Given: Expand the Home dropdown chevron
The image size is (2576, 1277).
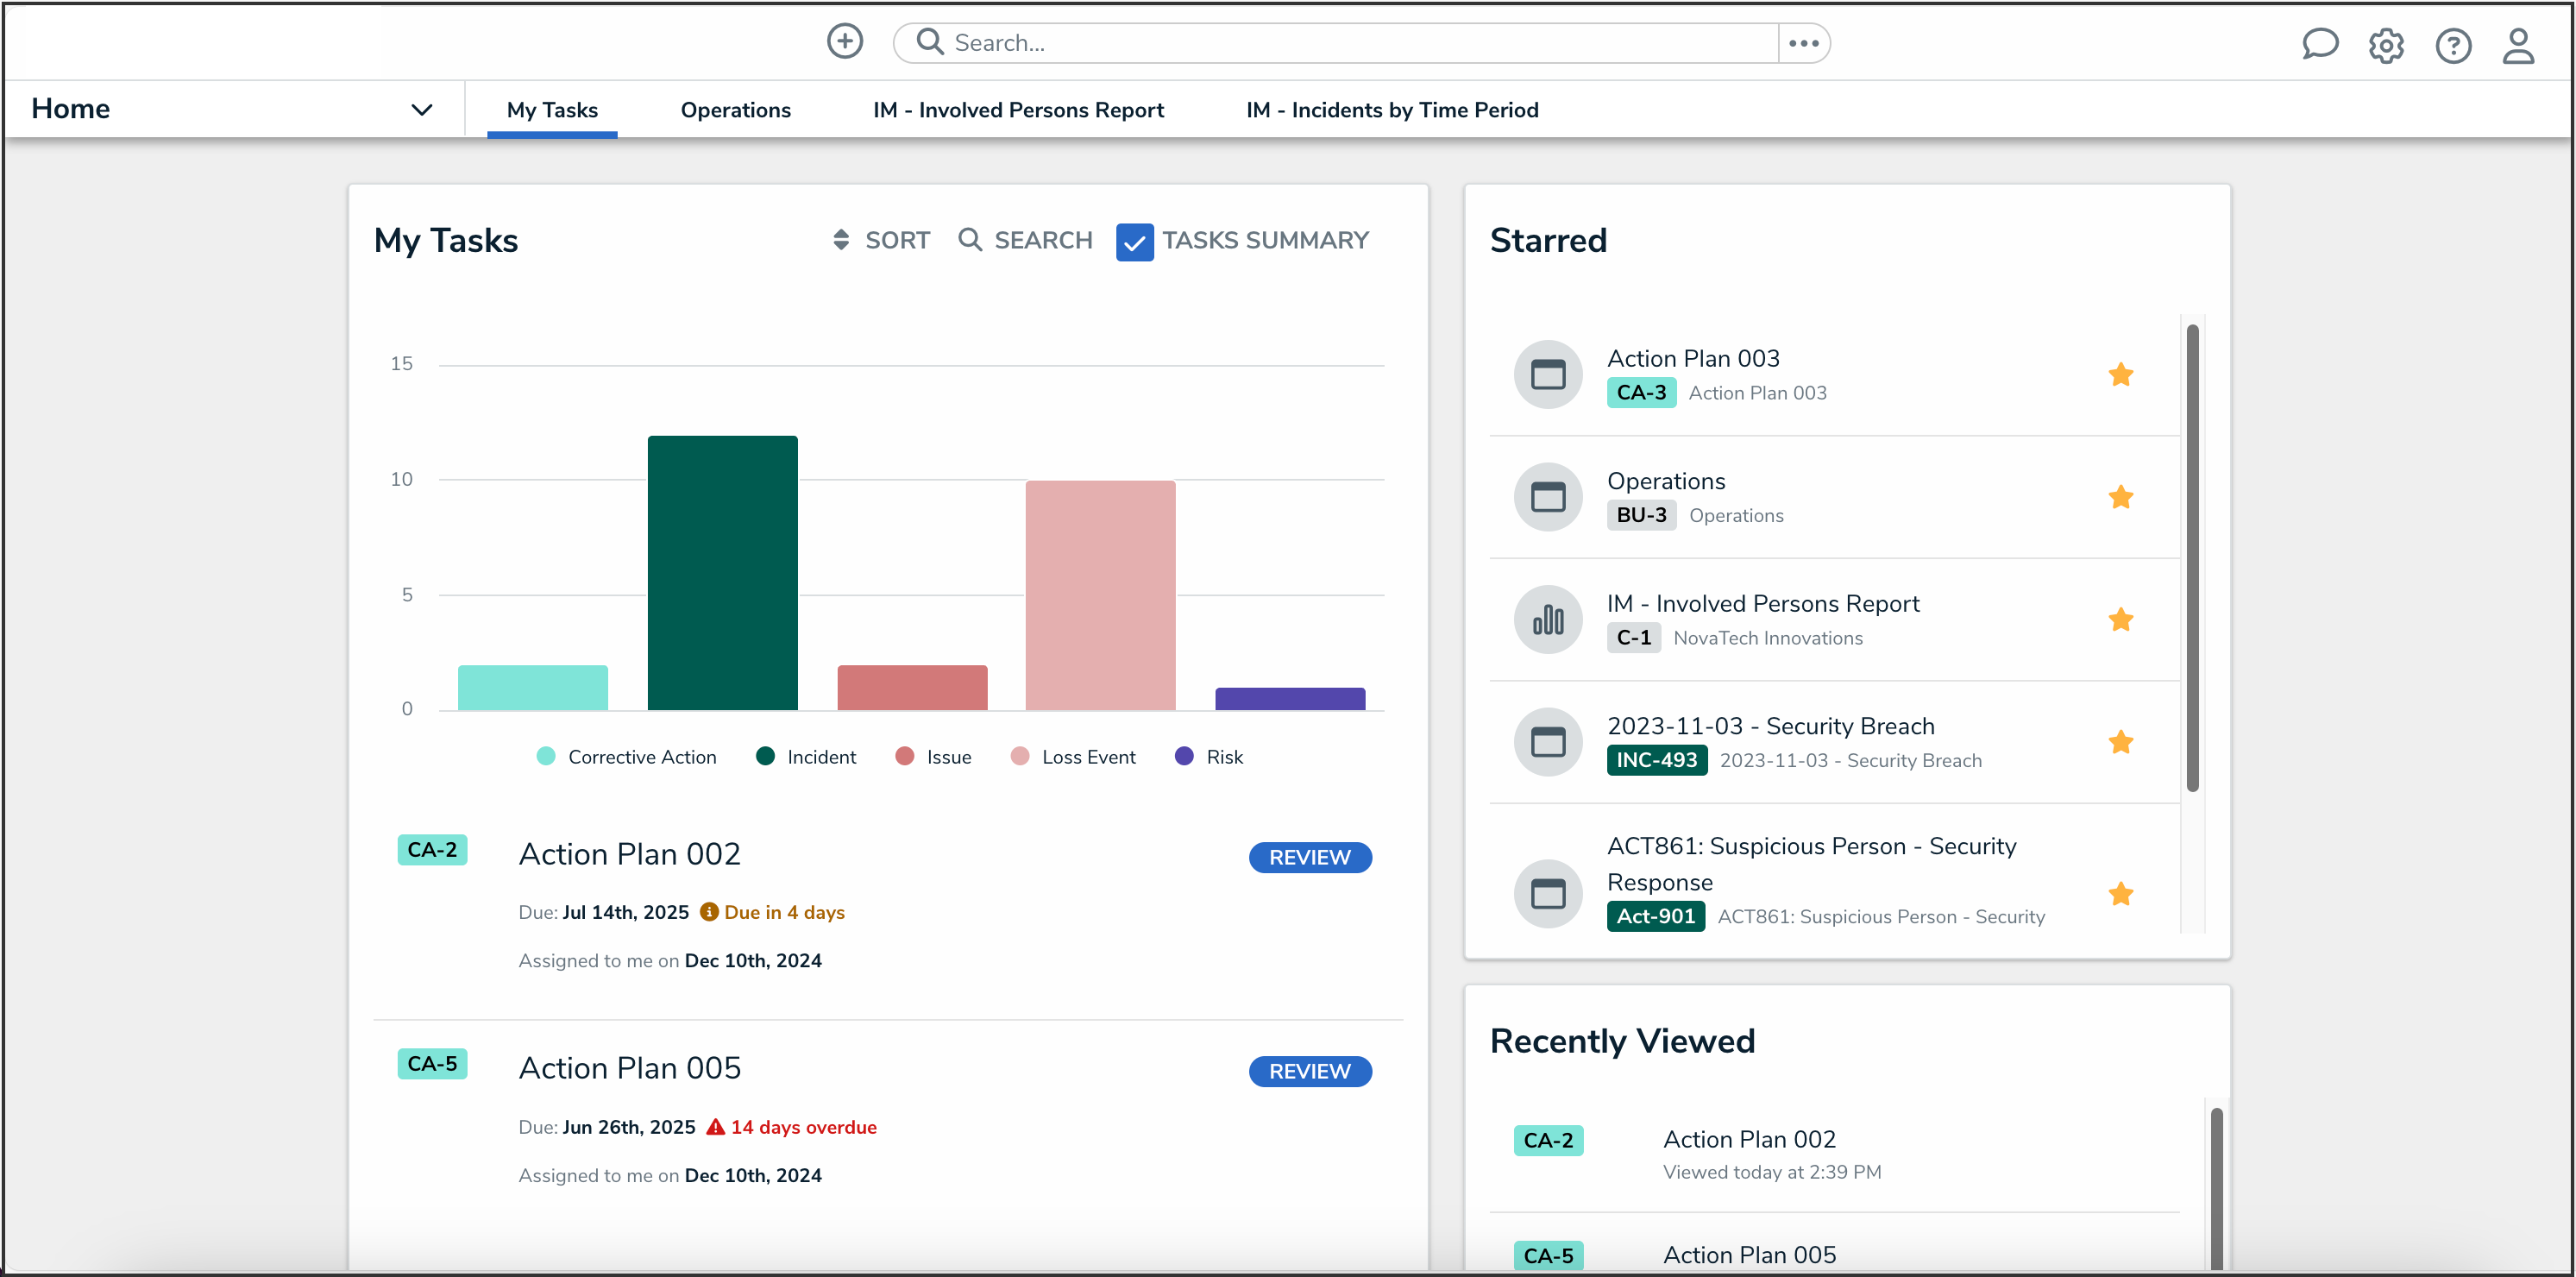Looking at the screenshot, I should pyautogui.click(x=422, y=110).
